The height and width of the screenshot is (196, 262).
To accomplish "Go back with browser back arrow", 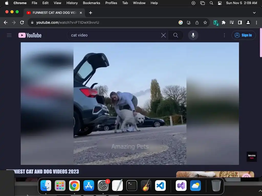I will click(x=6, y=22).
